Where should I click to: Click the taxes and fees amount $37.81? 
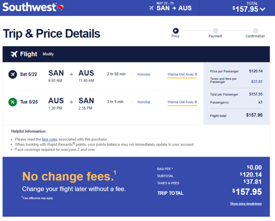[x=257, y=82]
